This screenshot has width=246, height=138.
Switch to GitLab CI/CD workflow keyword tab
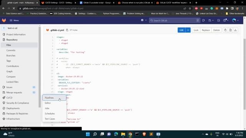point(173,3)
